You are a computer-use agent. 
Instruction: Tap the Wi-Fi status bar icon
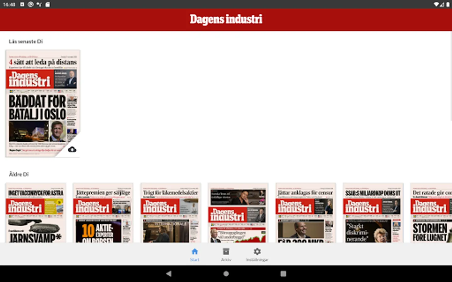(x=436, y=4)
